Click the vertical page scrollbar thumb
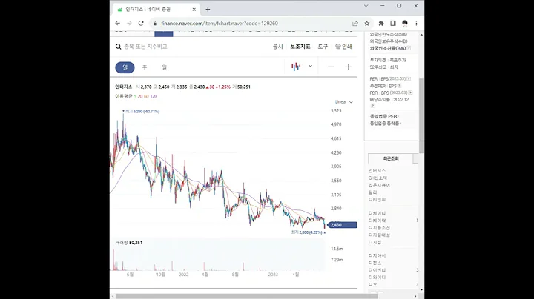 (x=421, y=115)
